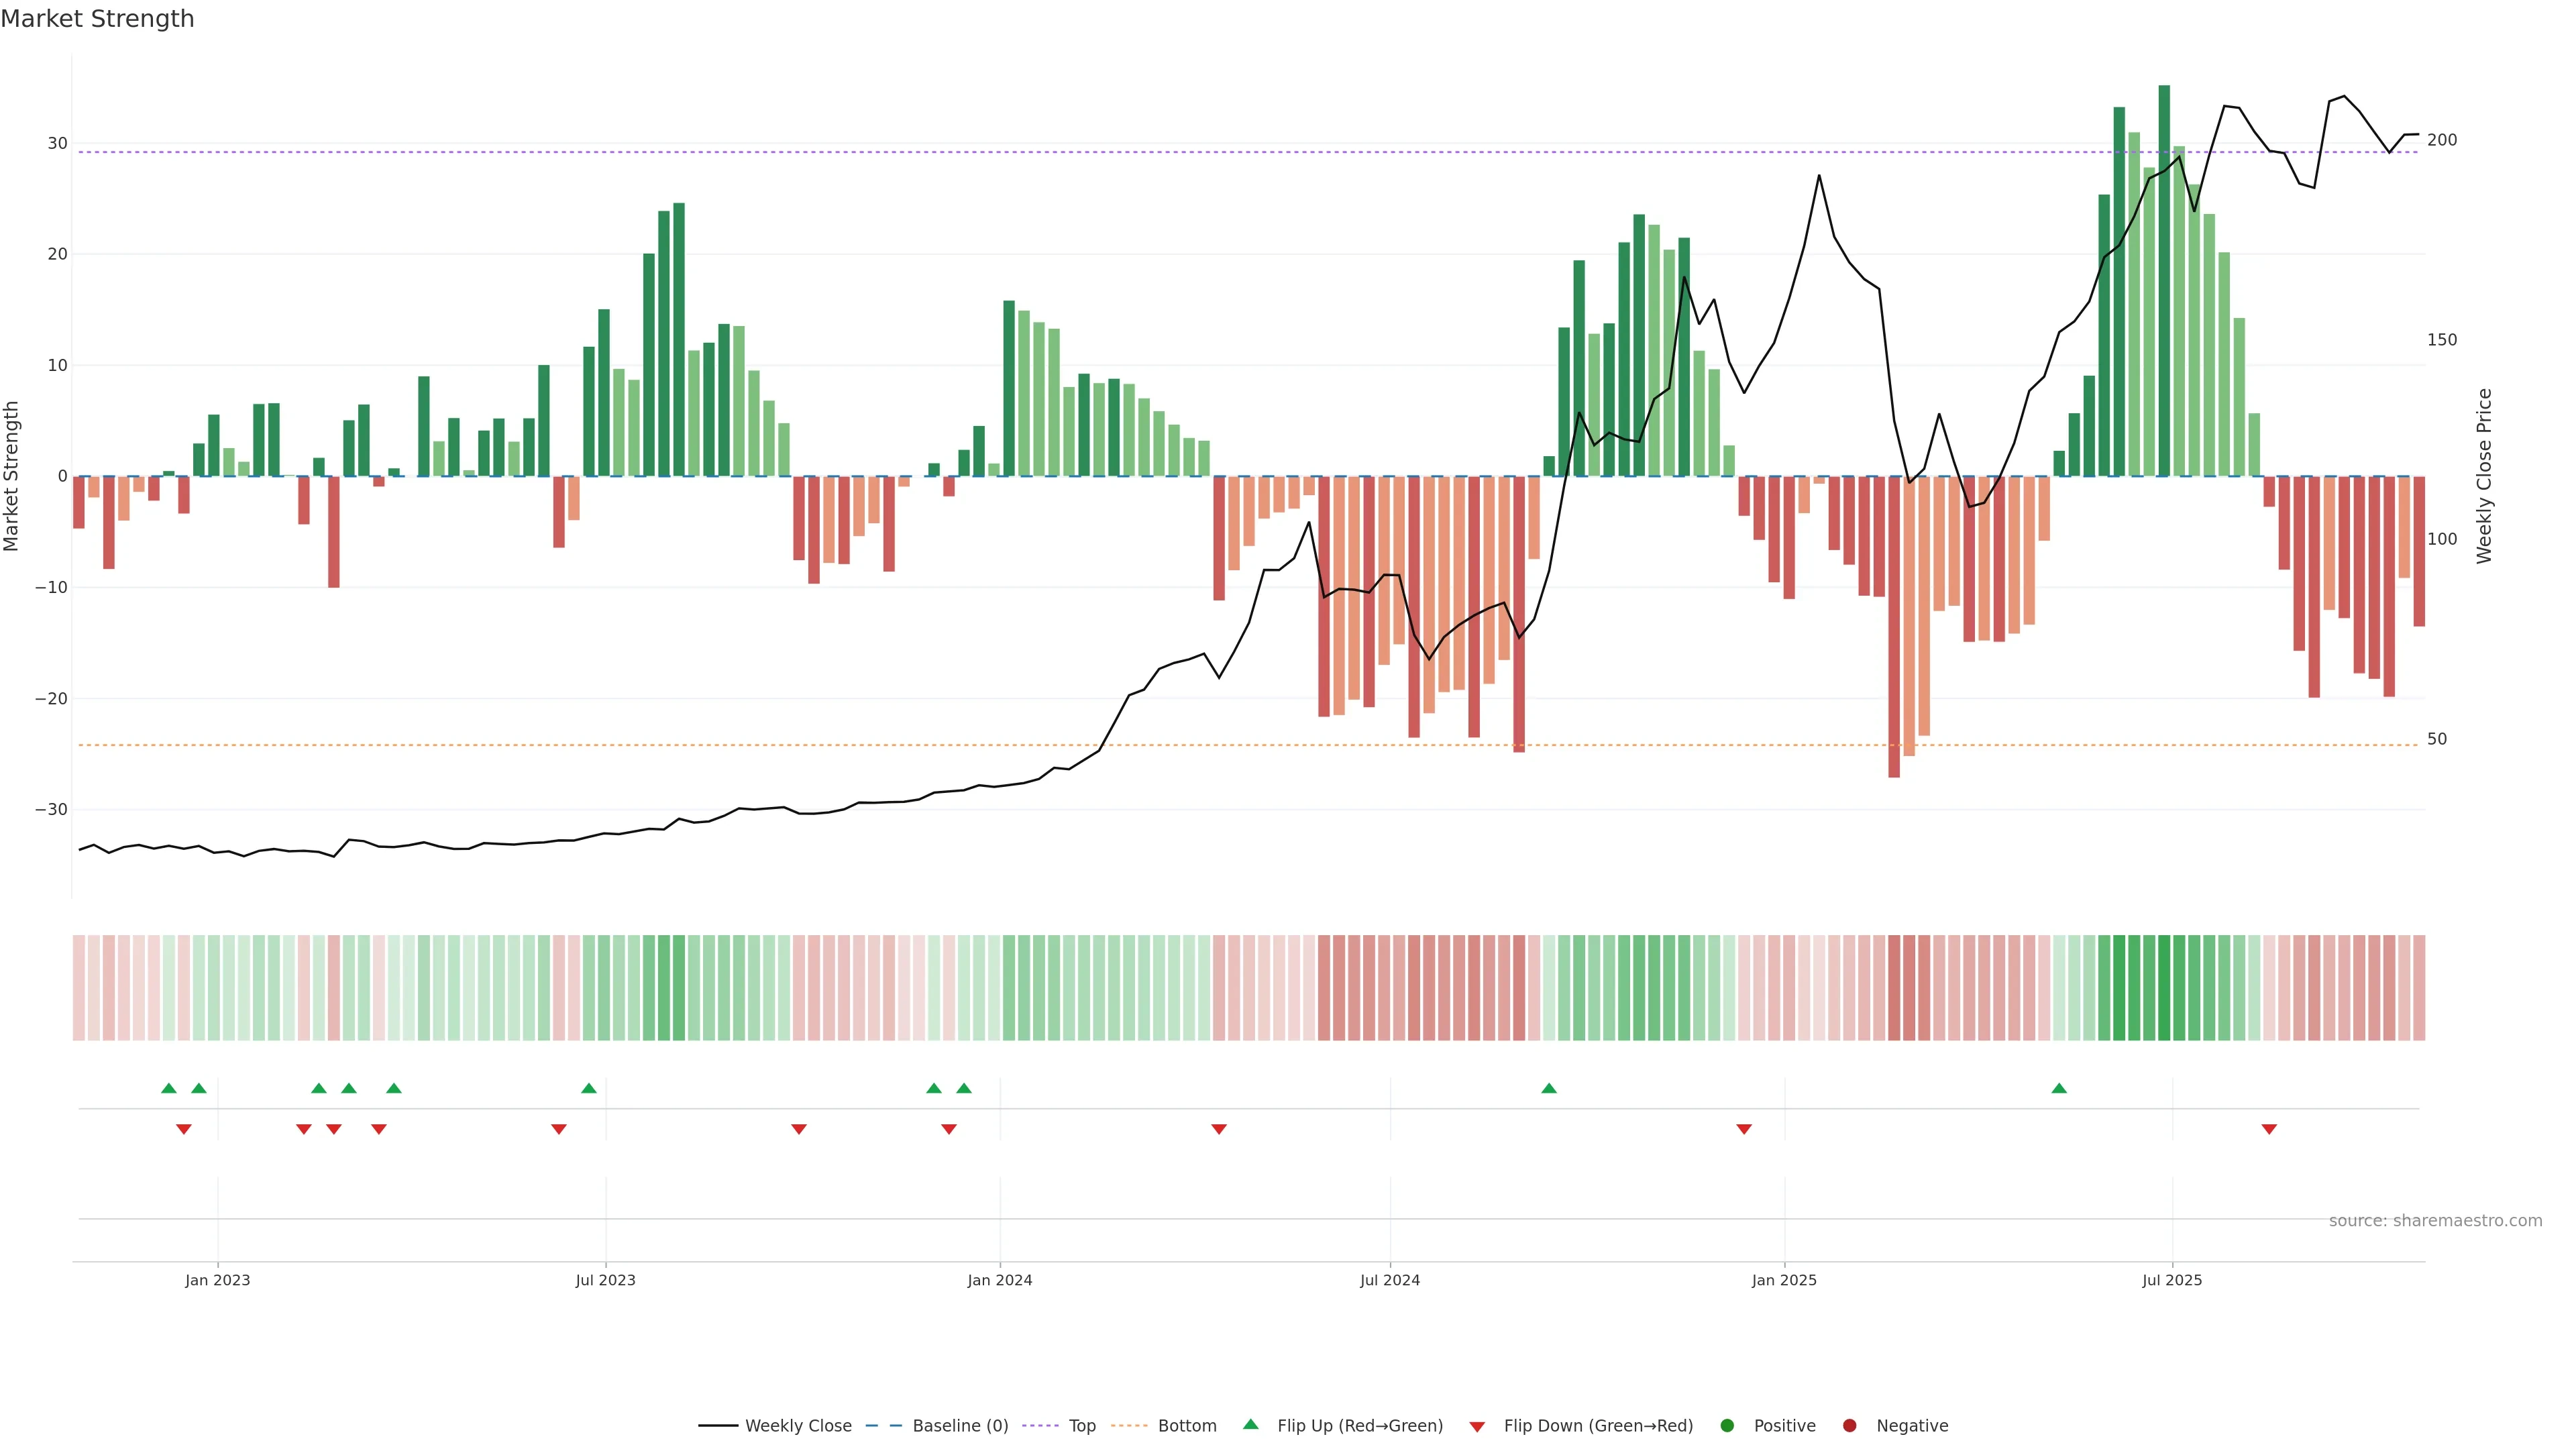Image resolution: width=2576 pixels, height=1449 pixels.
Task: Click the Weekly Close Price axis title
Action: [x=2484, y=476]
